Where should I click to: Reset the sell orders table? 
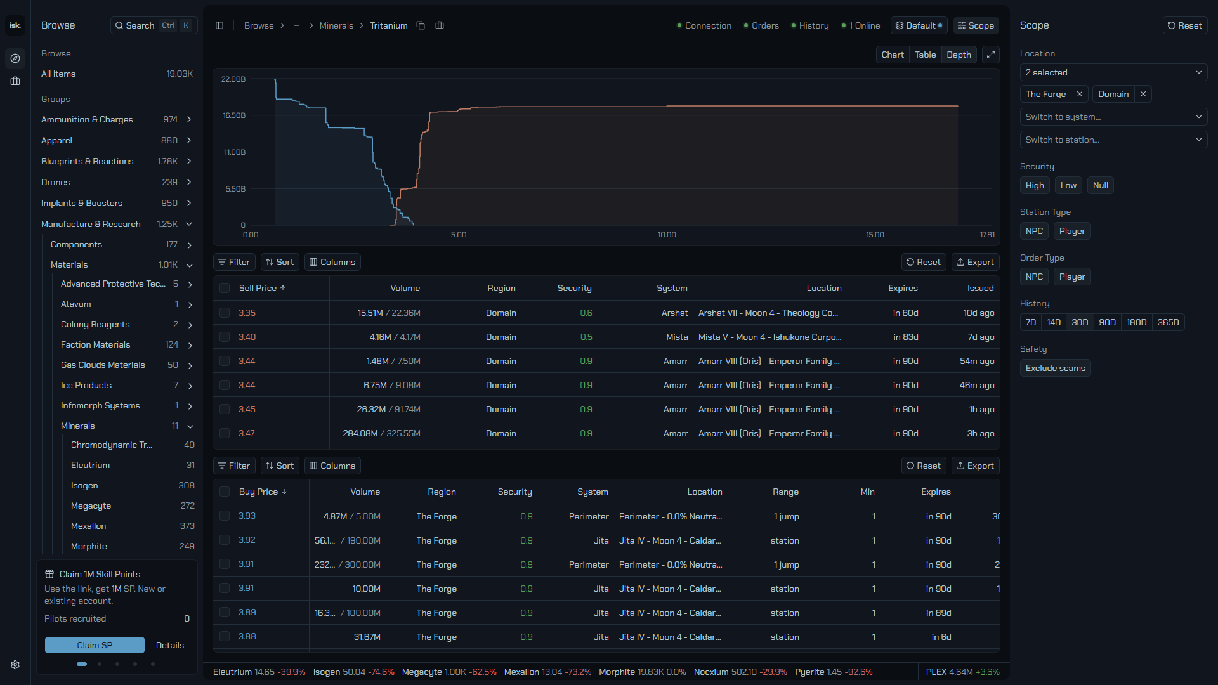coord(924,262)
